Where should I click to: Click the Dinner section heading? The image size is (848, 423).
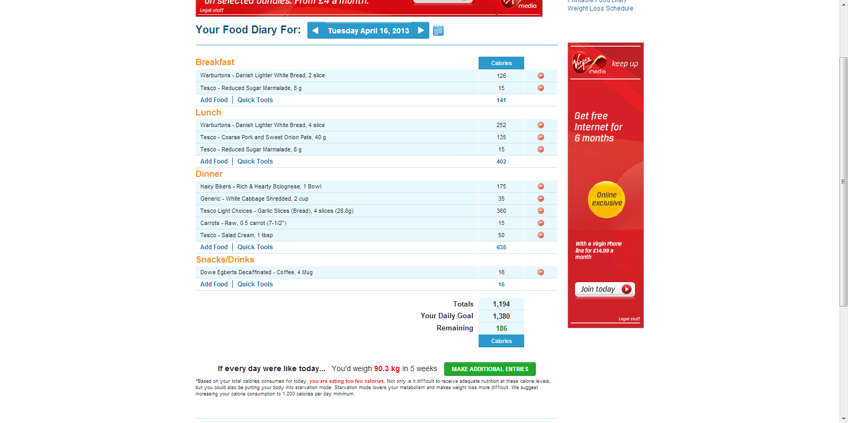coord(209,174)
